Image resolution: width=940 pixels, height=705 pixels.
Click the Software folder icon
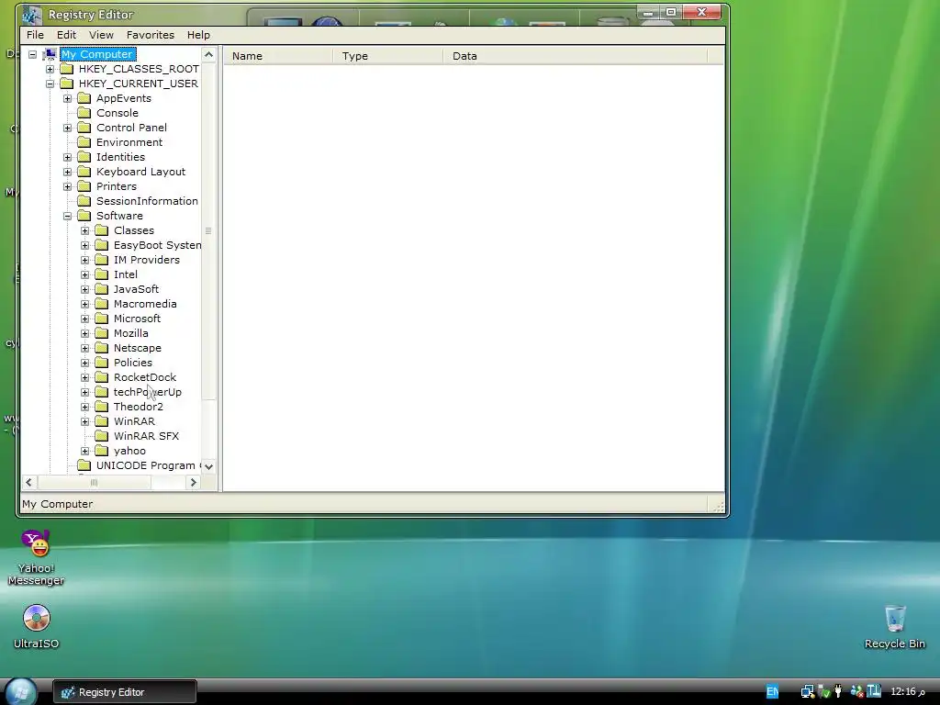pos(84,216)
